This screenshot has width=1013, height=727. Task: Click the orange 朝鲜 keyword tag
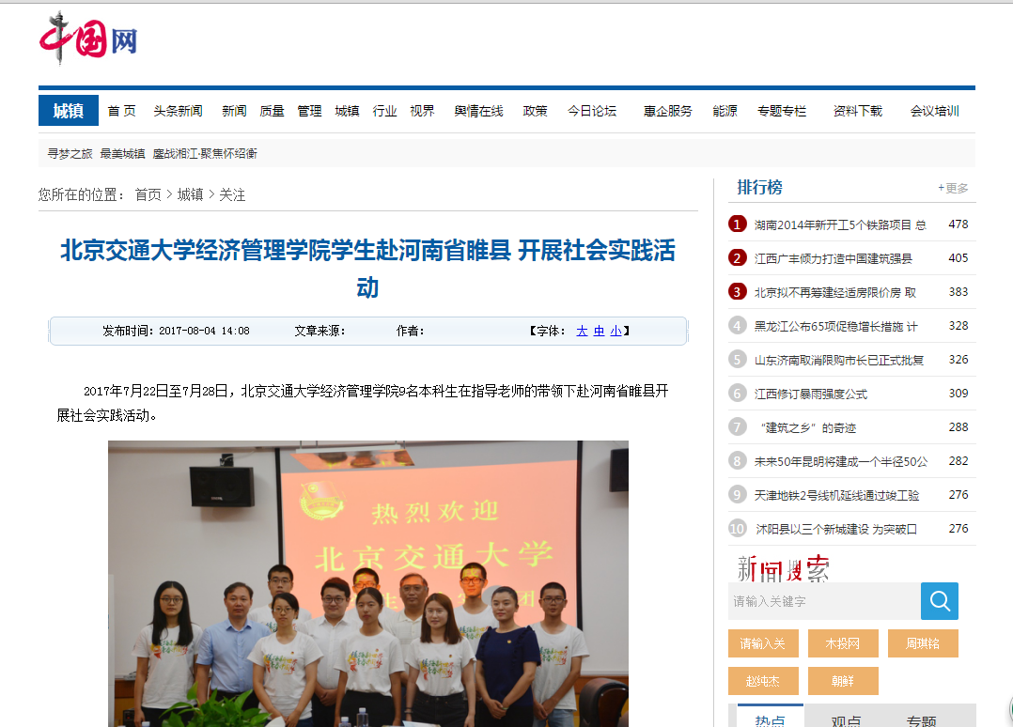pos(842,681)
